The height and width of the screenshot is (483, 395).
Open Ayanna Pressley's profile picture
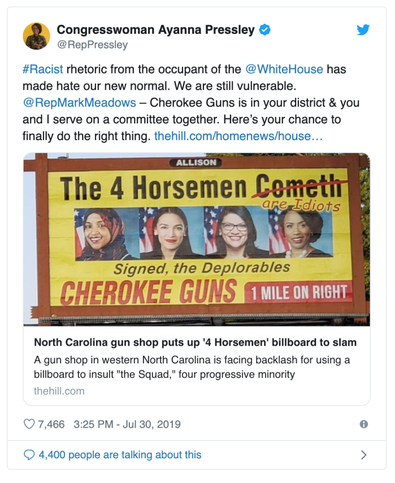pos(36,35)
